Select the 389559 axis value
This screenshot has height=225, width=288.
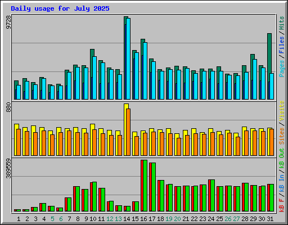pos(8,168)
